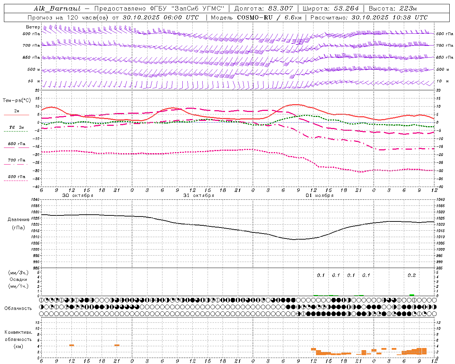Click 'Прогноз на 120 часа(ов)' forecast text
The image size is (455, 364).
(68, 17)
